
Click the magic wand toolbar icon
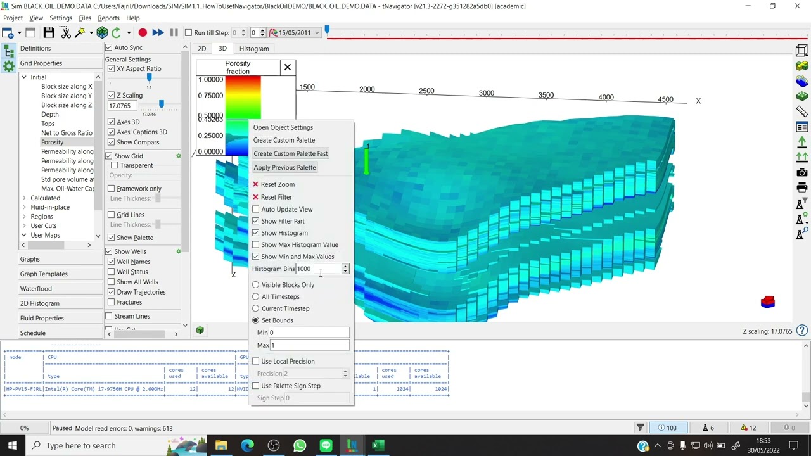pyautogui.click(x=80, y=33)
